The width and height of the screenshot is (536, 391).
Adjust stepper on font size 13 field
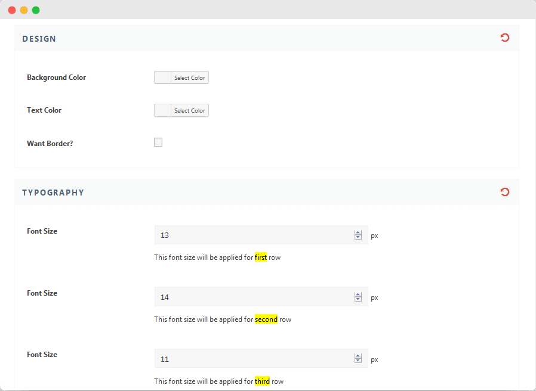pos(358,235)
